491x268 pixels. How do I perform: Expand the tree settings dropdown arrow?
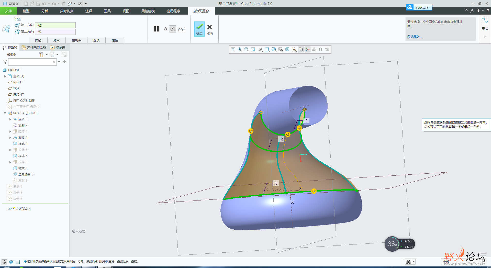coord(47,55)
